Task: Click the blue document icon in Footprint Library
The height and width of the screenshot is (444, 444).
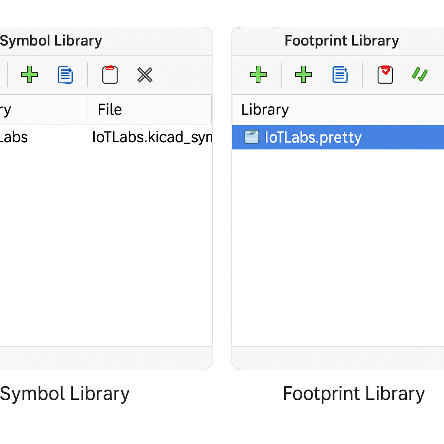Action: 340,75
